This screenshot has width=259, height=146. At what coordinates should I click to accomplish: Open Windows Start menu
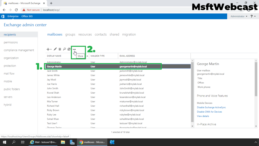(5, 142)
